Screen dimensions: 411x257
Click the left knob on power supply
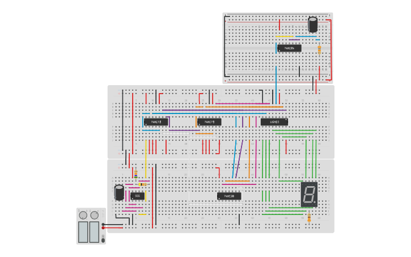83,215
